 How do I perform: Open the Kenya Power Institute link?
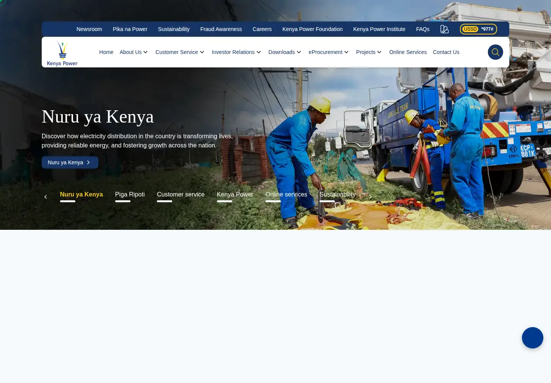click(x=379, y=29)
